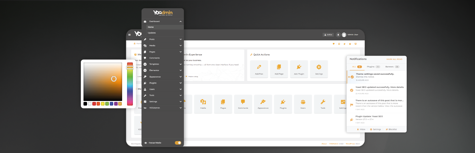Open the 'Theme settings saved successfully' notification

tap(377, 76)
